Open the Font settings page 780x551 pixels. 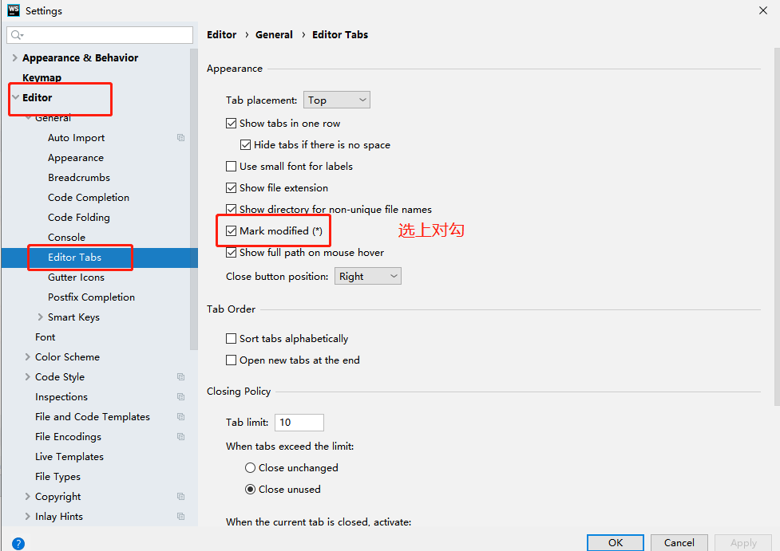(x=45, y=337)
